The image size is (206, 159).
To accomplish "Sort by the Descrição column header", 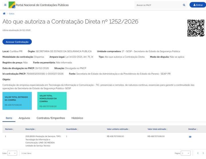I will pyautogui.click(x=31, y=129).
